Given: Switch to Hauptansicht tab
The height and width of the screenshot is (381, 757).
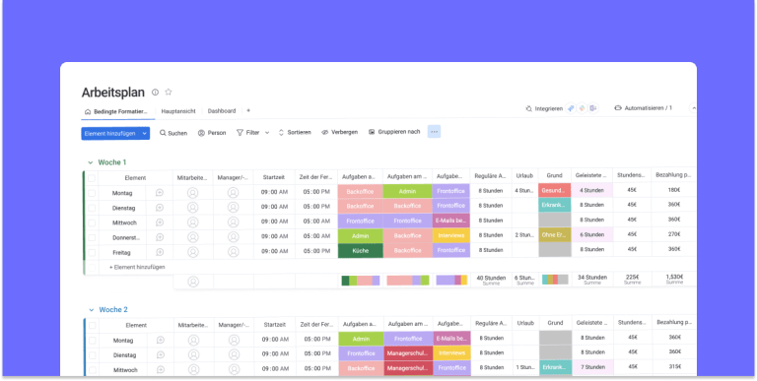Looking at the screenshot, I should (178, 111).
